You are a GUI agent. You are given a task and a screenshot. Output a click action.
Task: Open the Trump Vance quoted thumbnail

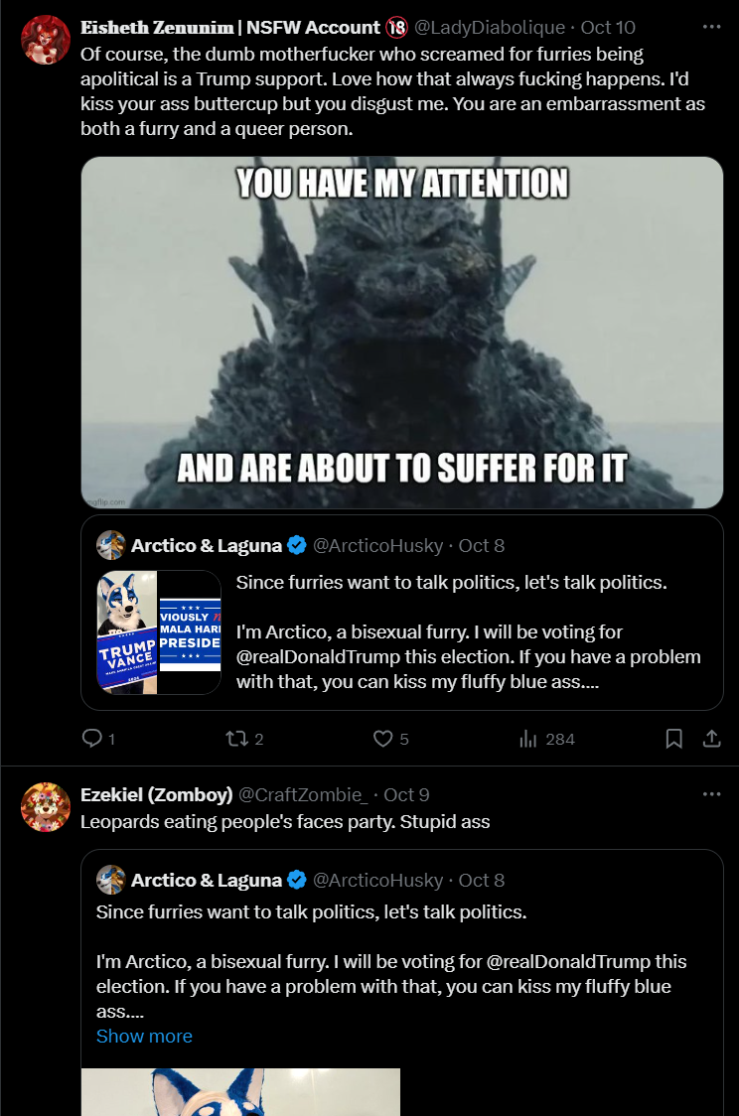pos(159,632)
